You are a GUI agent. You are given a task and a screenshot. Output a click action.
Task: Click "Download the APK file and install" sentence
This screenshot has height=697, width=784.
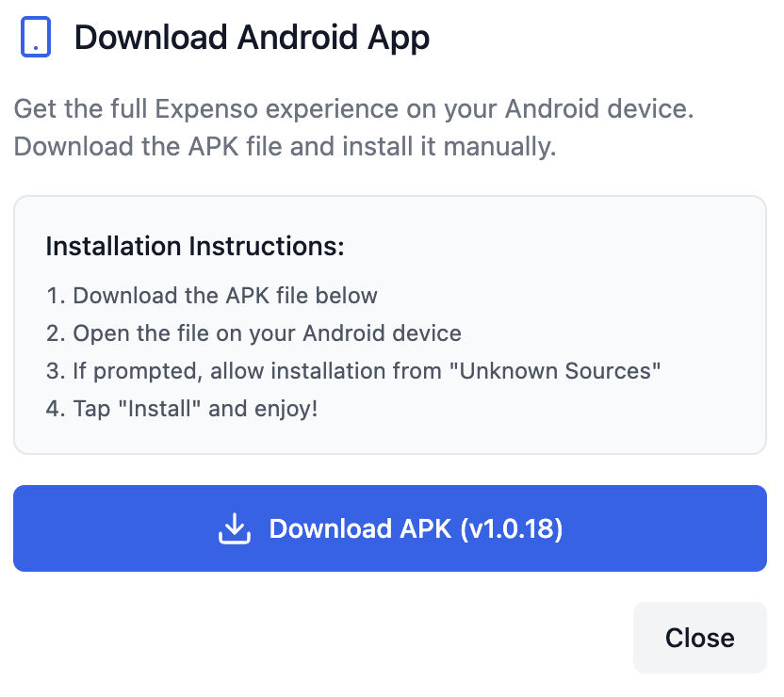click(x=285, y=148)
